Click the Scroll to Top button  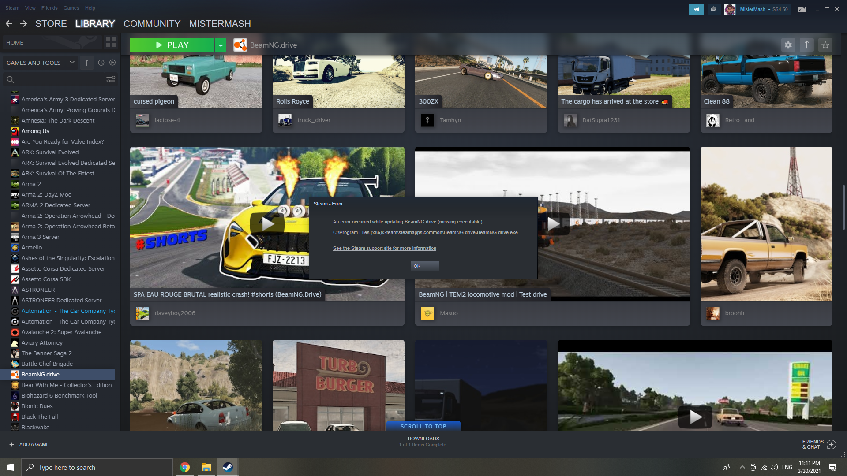point(423,426)
